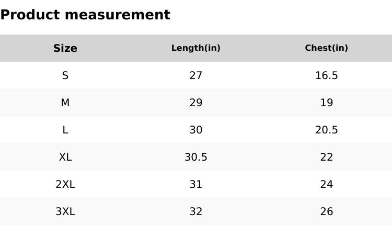The width and height of the screenshot is (392, 225).
Task: Select the Size column header
Action: point(65,48)
